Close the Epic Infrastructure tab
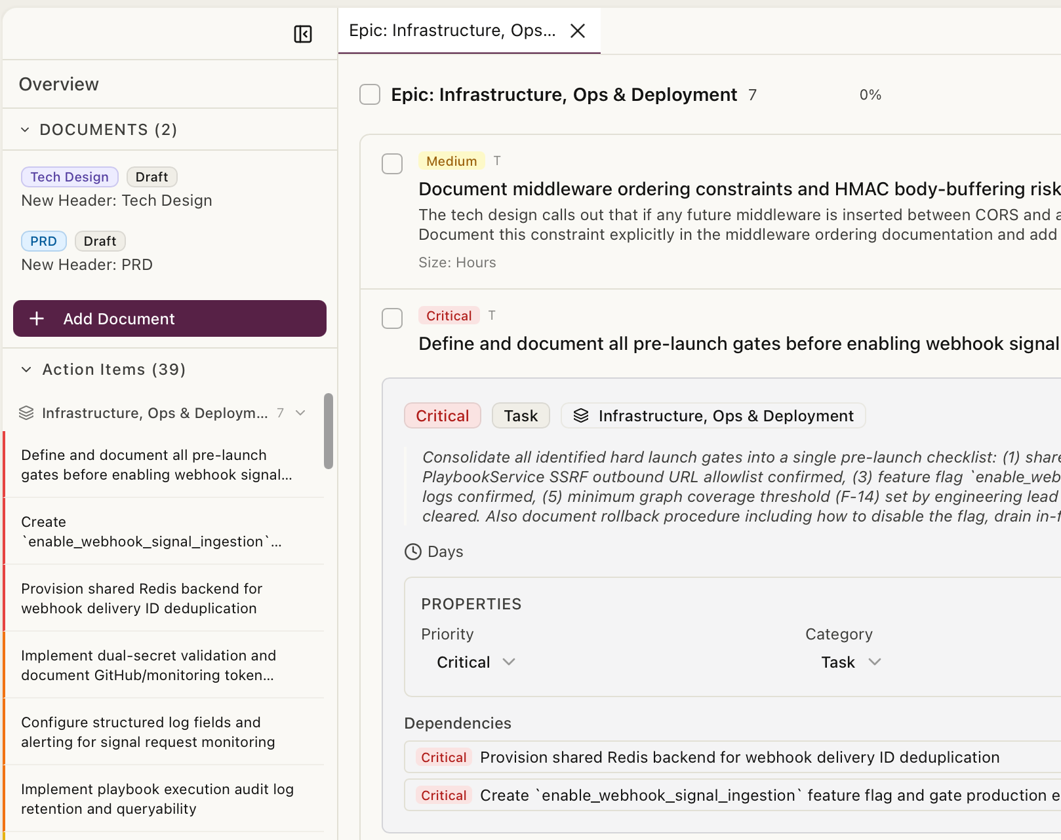 pos(578,31)
